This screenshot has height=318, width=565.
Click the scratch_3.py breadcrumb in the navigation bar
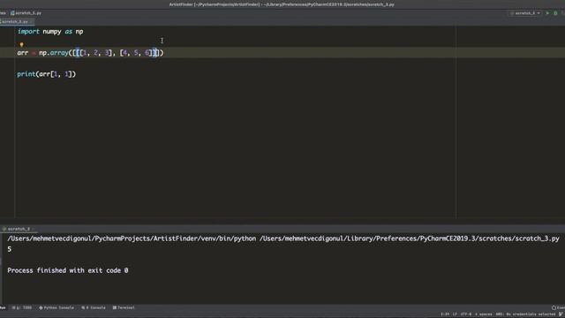click(x=26, y=13)
